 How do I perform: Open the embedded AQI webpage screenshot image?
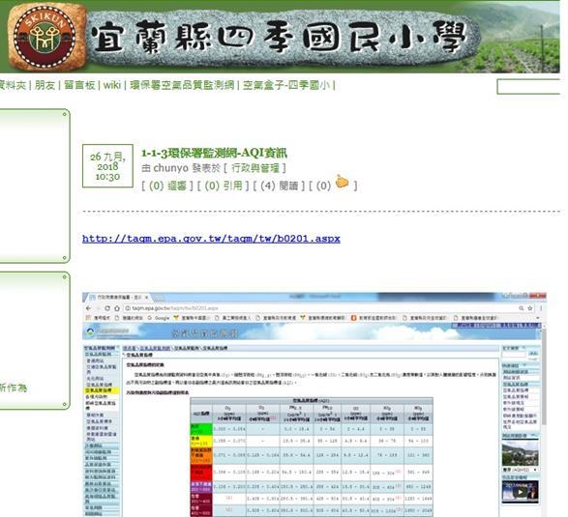point(314,405)
